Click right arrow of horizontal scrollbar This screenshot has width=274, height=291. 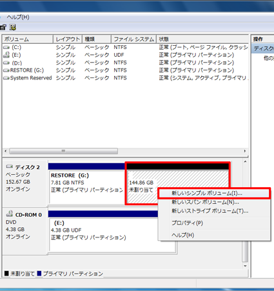coord(245,151)
